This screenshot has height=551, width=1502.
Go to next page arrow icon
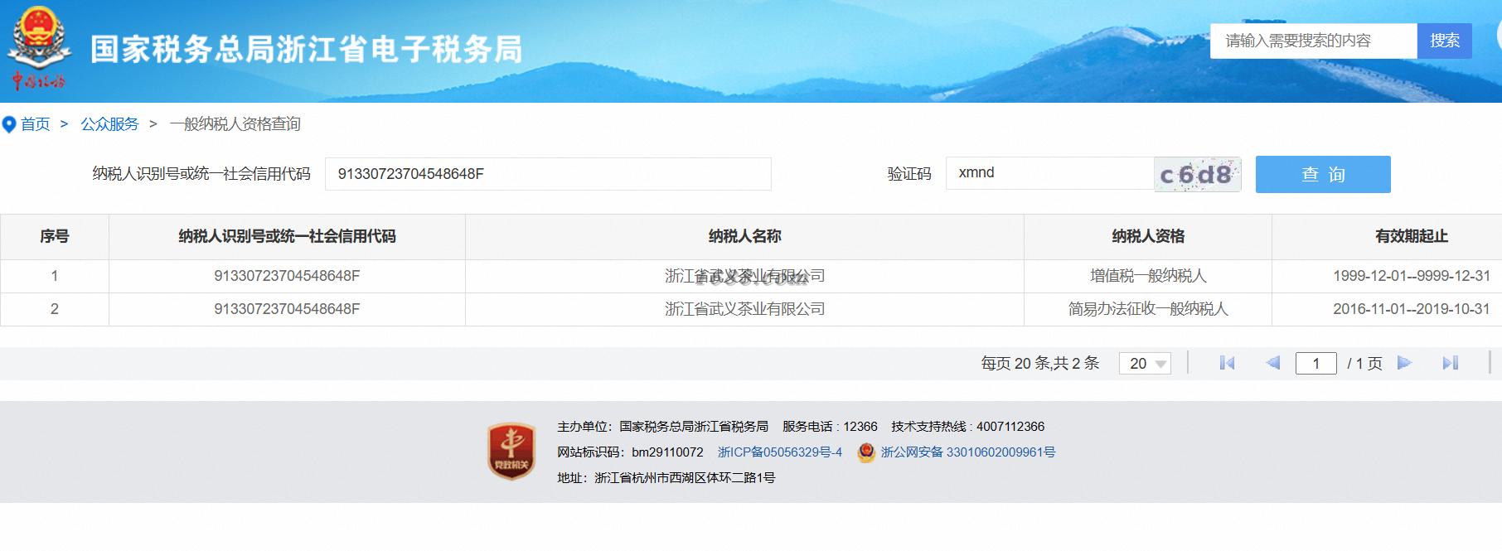pyautogui.click(x=1404, y=363)
